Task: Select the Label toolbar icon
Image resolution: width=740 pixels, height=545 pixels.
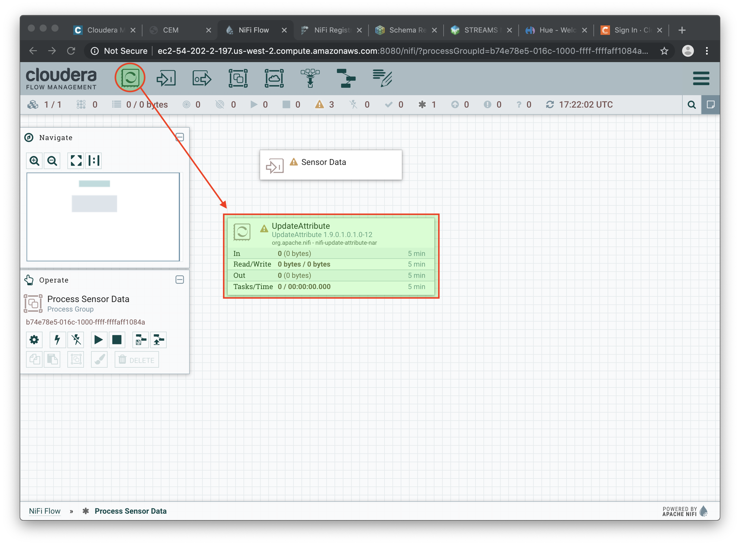Action: pos(382,78)
